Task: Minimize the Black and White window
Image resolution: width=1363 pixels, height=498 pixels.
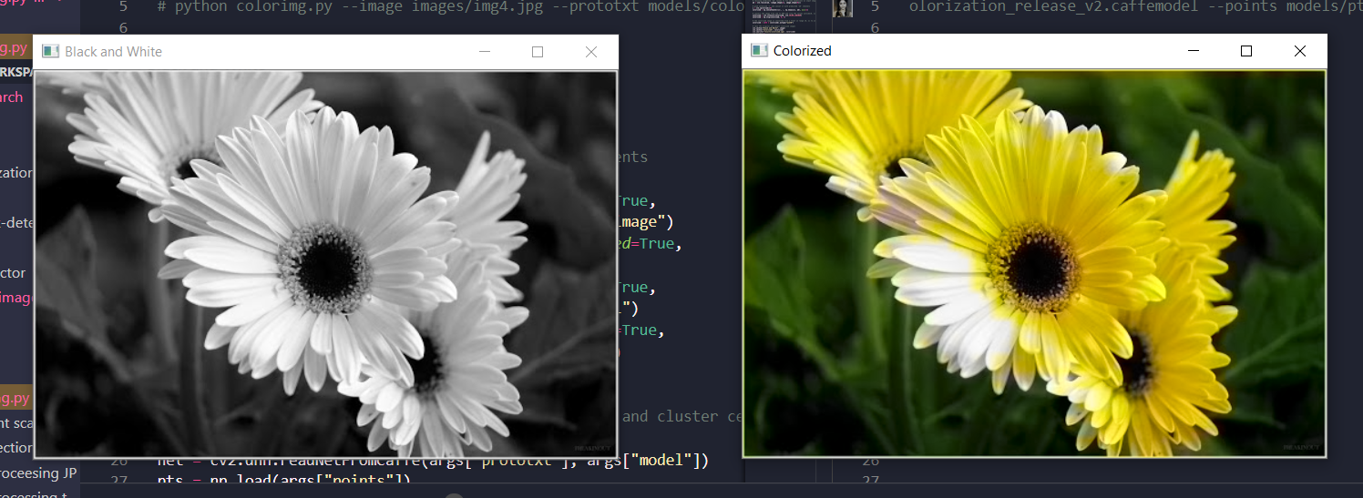Action: pyautogui.click(x=484, y=52)
